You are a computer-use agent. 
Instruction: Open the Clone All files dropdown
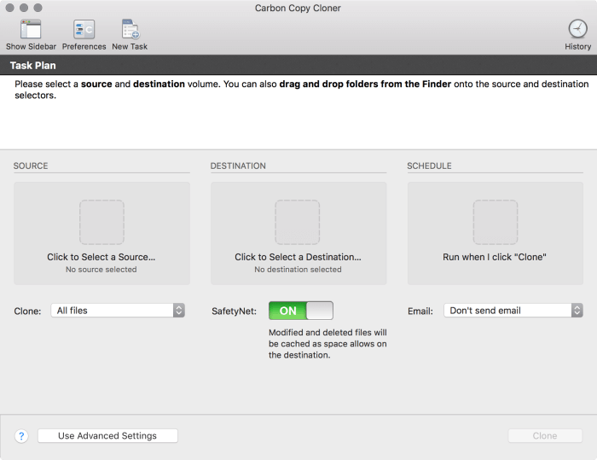tap(118, 311)
